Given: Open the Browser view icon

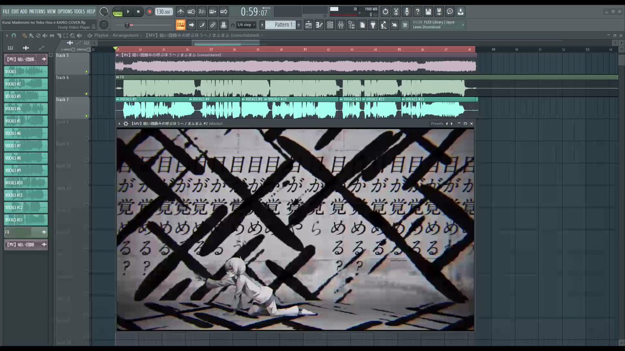Looking at the screenshot, I should (351, 24).
